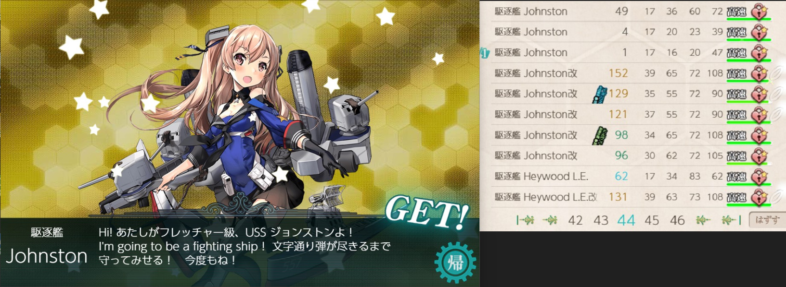
Task: Click the green status icon on level 98 Johnston改
Action: coord(600,135)
